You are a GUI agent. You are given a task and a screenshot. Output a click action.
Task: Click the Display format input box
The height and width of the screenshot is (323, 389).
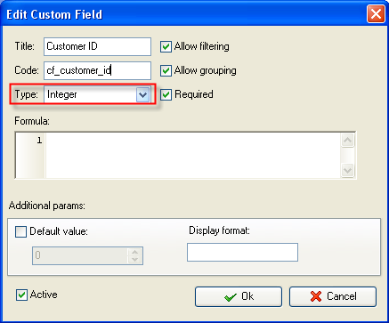click(x=242, y=253)
